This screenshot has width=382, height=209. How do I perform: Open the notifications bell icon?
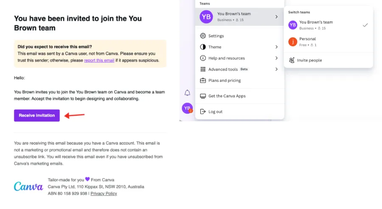point(187,93)
